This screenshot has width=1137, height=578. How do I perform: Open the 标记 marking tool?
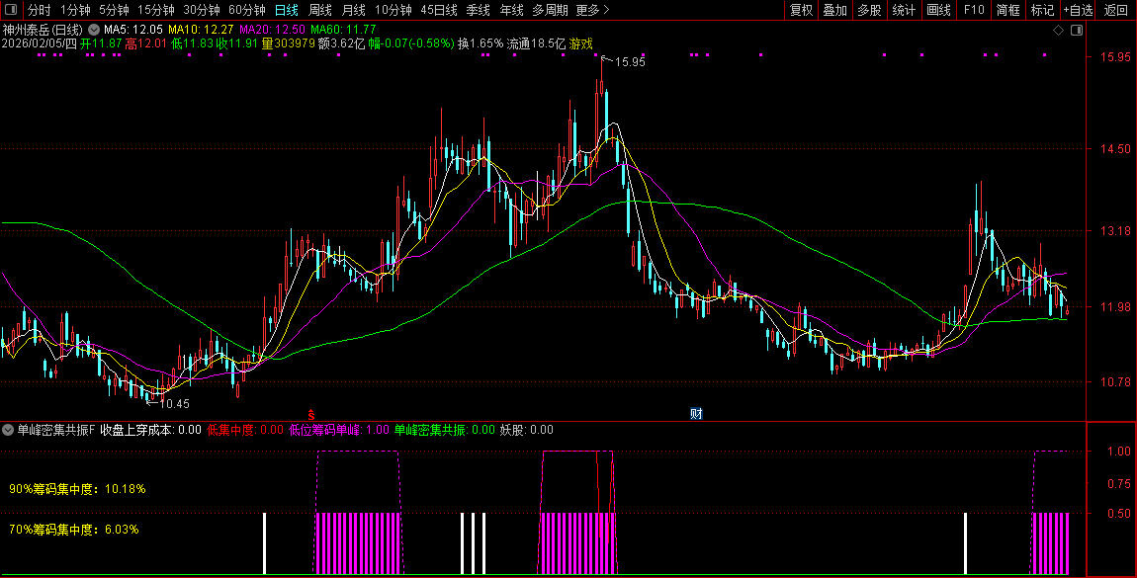point(1042,10)
